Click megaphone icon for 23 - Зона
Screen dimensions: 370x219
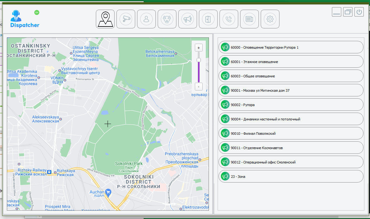pyautogui.click(x=225, y=176)
